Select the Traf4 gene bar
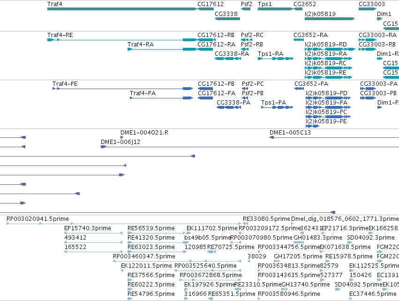 click(x=122, y=9)
